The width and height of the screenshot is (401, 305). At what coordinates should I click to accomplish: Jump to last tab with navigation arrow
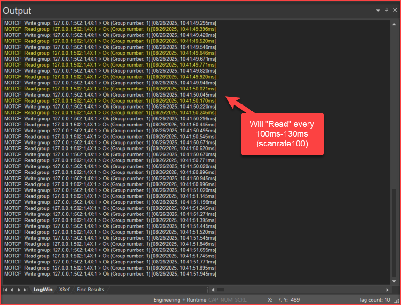(x=25, y=290)
